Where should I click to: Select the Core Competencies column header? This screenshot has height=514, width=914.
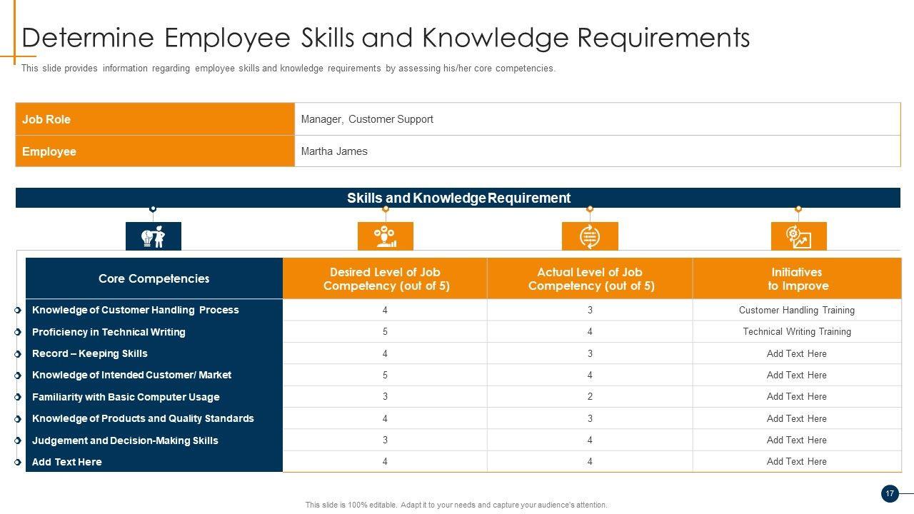[154, 278]
